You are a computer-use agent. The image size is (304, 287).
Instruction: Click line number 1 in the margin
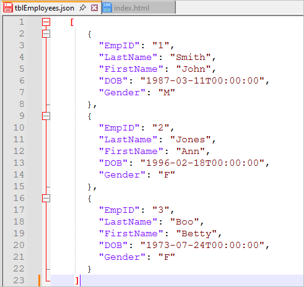click(x=22, y=22)
